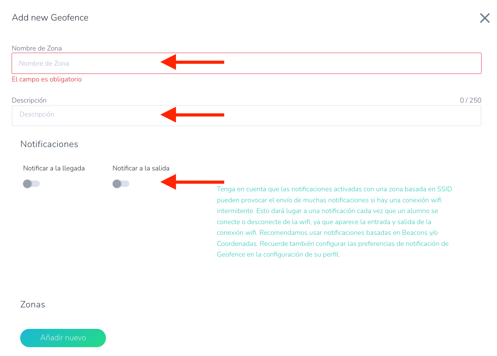Click the Descripción label above the field
This screenshot has width=497, height=356.
coord(29,100)
